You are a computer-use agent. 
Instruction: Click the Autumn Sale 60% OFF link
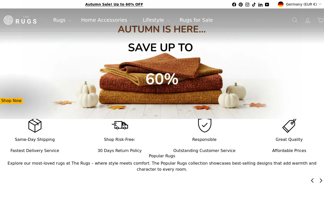coord(114,4)
